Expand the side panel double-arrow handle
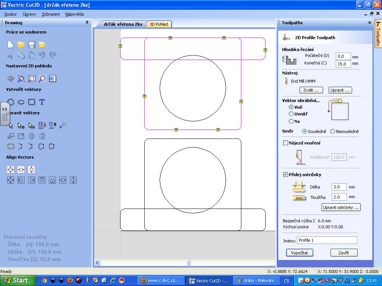 tap(5, 109)
